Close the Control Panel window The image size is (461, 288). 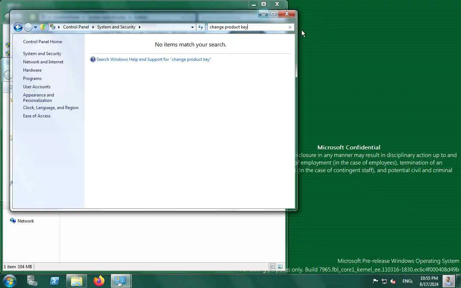tap(287, 14)
